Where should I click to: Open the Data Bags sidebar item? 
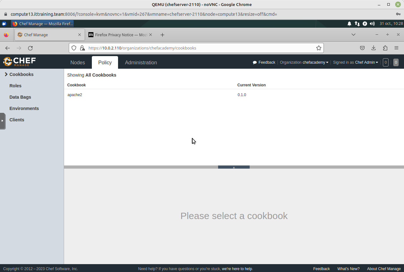[20, 97]
